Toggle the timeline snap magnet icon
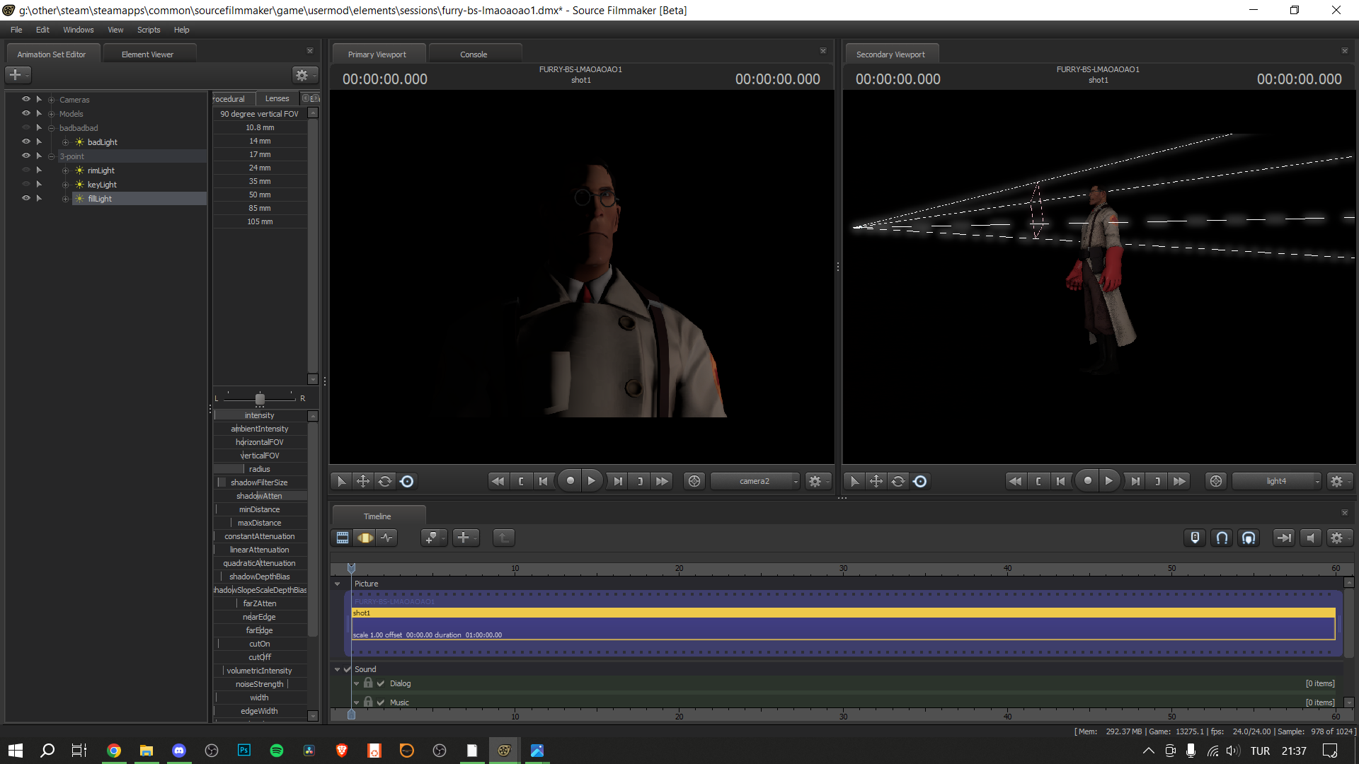 pos(1222,538)
